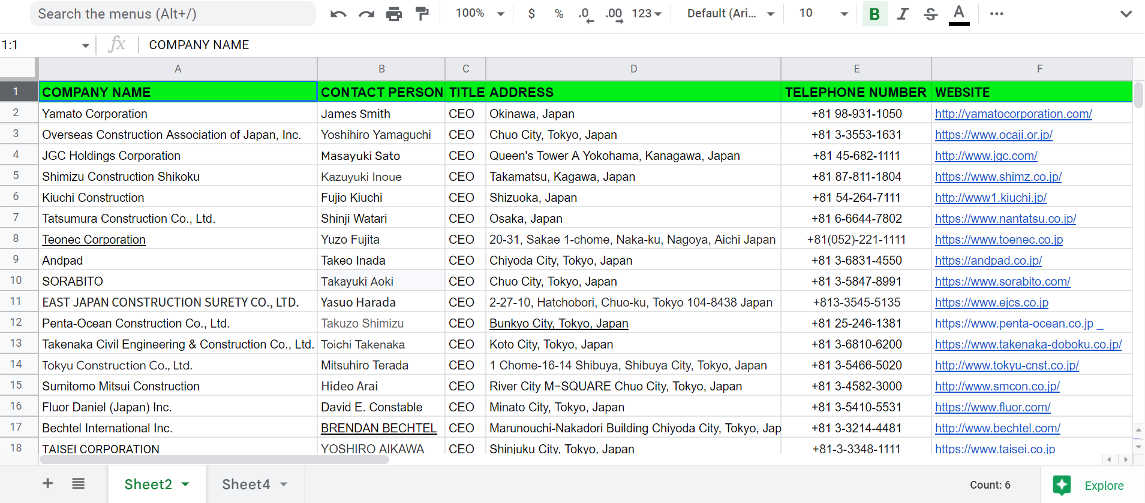Select the Kazuyuki Inoue contact cell
The height and width of the screenshot is (503, 1145).
point(381,177)
